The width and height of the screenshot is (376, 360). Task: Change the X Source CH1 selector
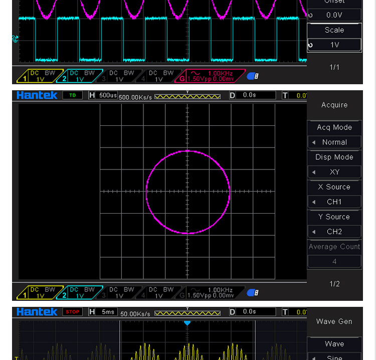pos(334,202)
